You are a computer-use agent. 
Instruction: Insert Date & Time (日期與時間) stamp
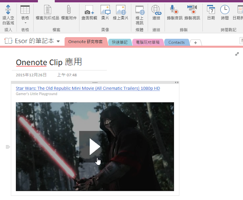(240, 9)
